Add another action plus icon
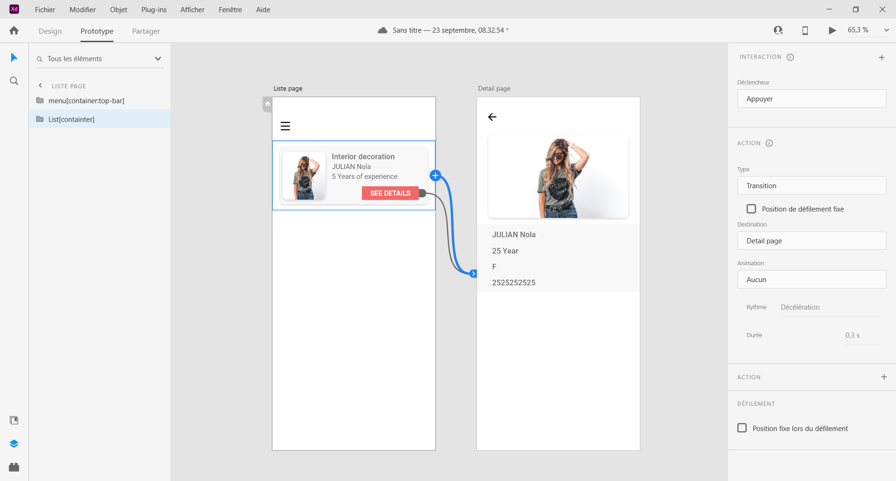Viewport: 896px width, 481px height. [x=884, y=377]
